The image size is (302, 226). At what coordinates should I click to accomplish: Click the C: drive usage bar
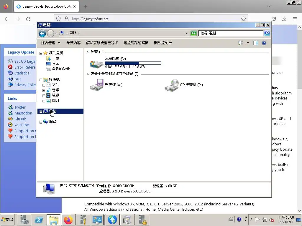tap(133, 63)
